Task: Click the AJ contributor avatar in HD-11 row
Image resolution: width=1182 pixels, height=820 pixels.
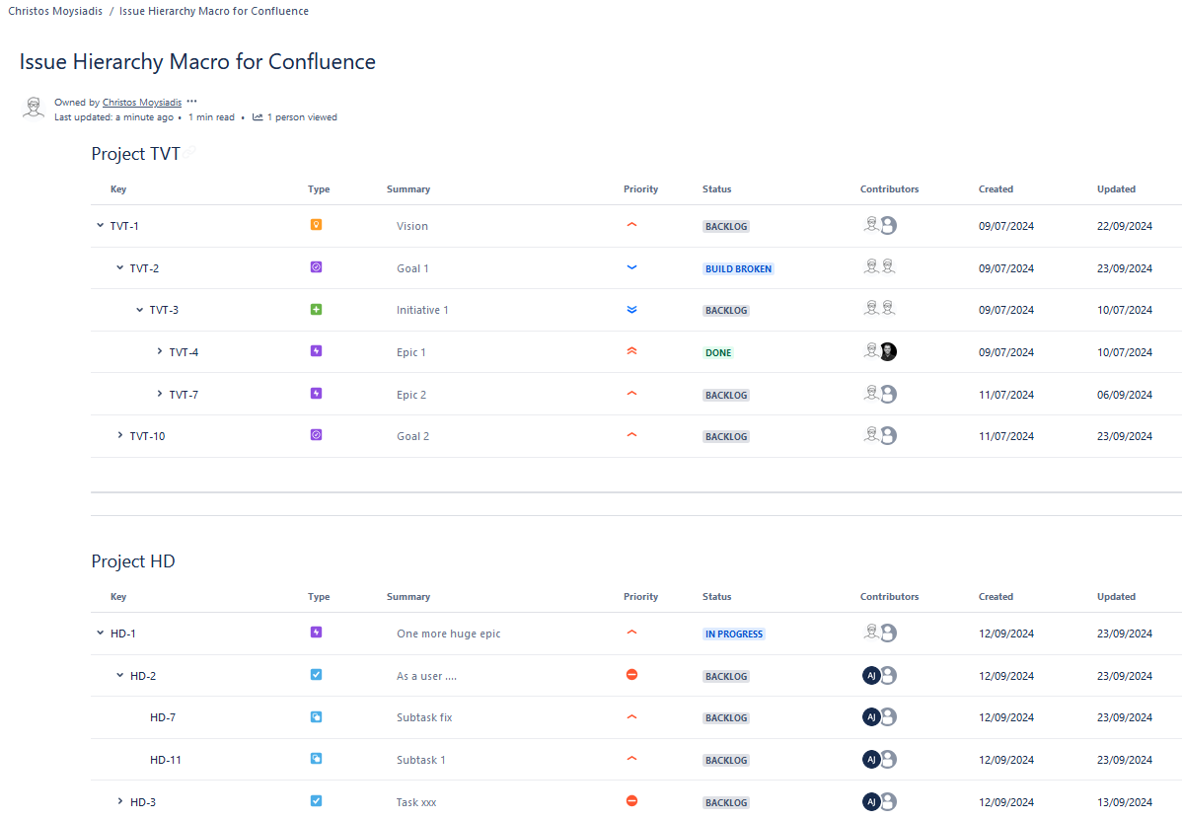Action: [870, 760]
